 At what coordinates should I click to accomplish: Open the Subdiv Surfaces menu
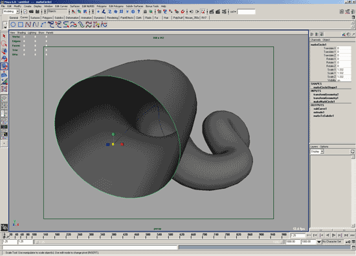click(135, 6)
